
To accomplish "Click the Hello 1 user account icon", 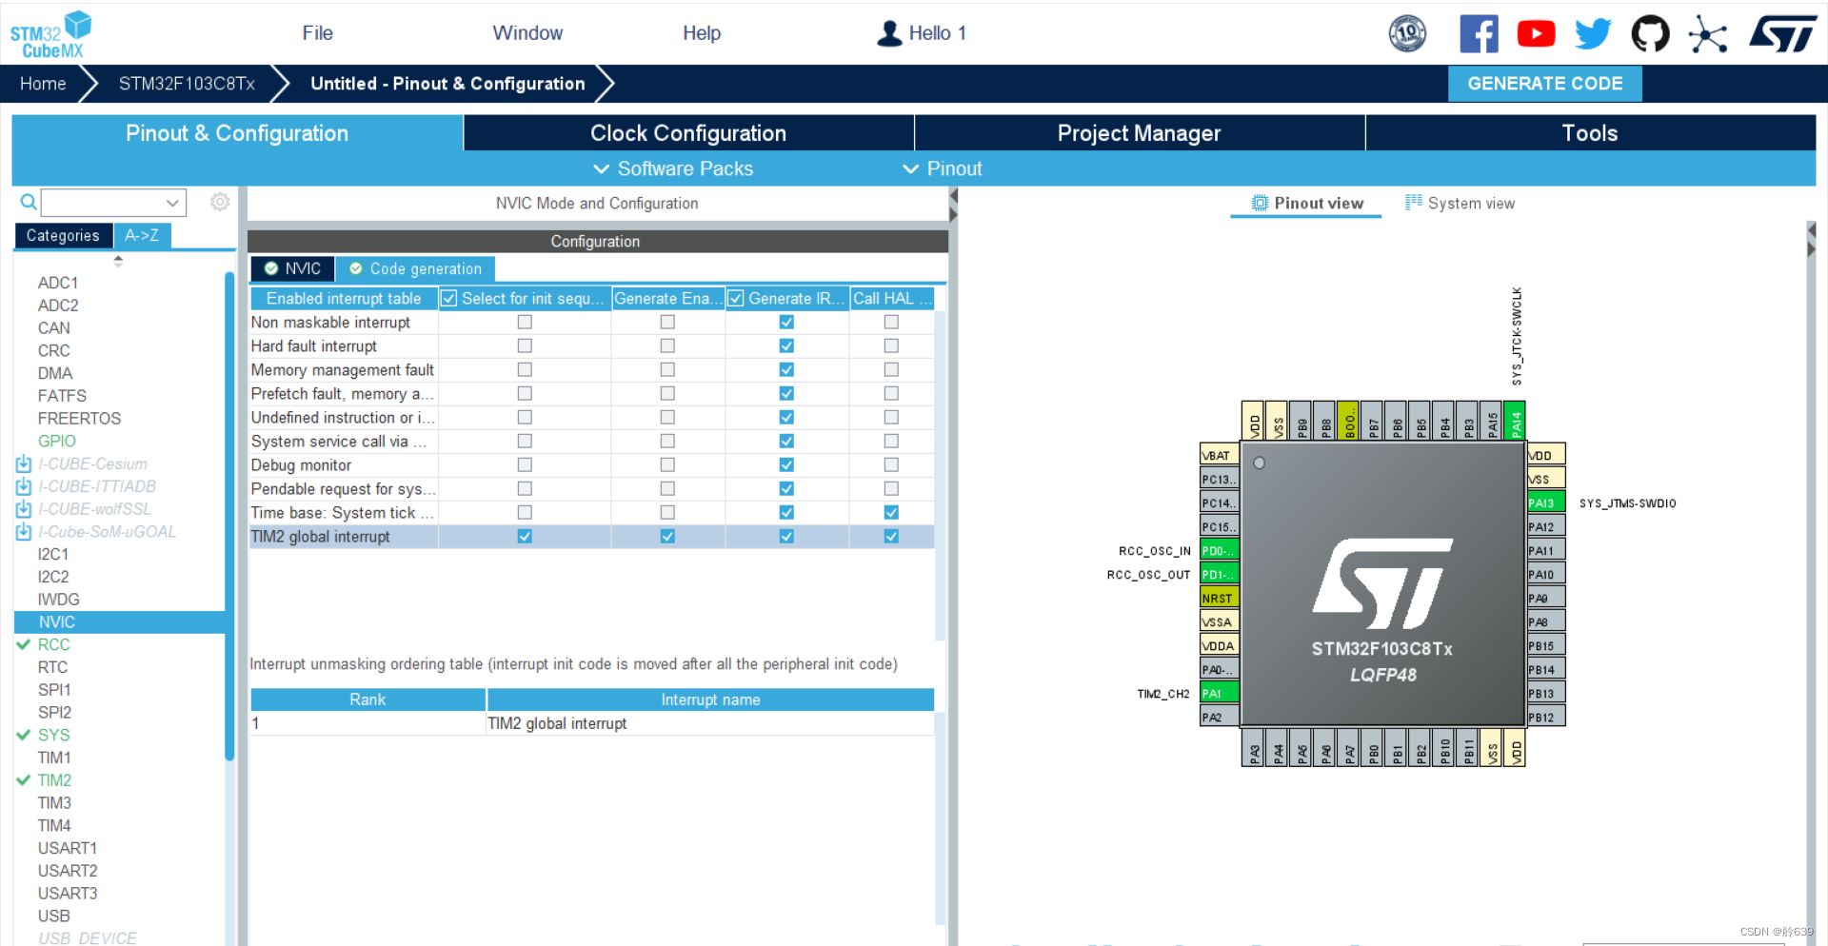I will tap(889, 33).
